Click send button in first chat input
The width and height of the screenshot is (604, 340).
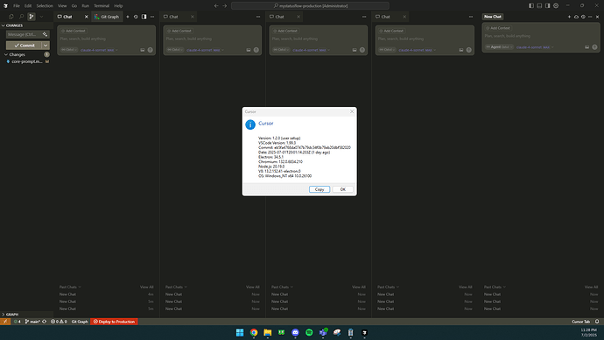[x=151, y=50]
